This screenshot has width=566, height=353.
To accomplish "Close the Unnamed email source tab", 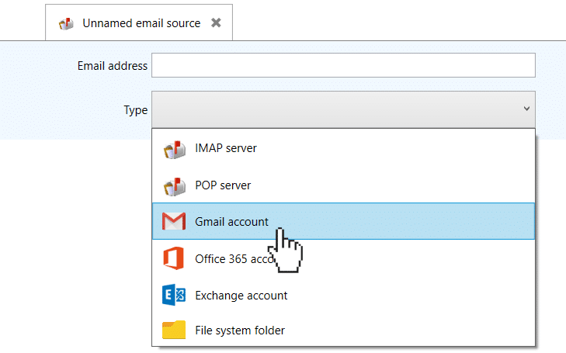I will click(x=216, y=23).
